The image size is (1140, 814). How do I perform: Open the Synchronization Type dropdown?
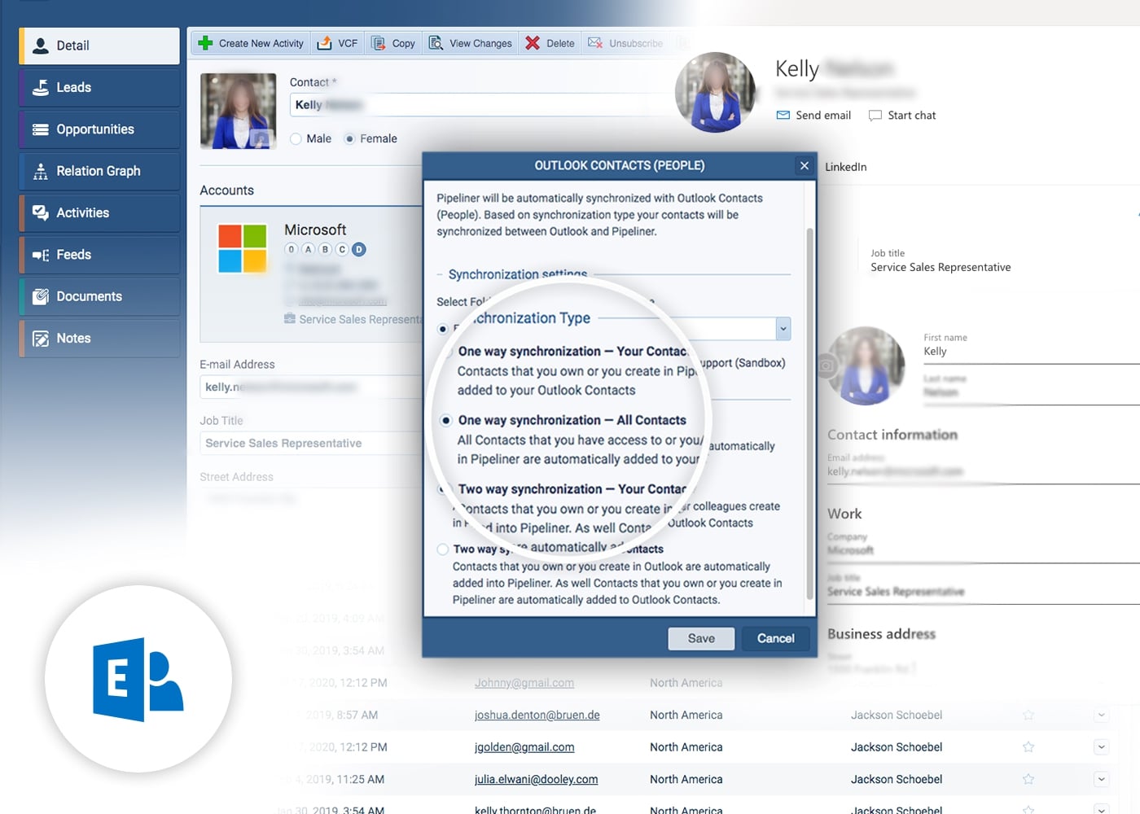(783, 328)
